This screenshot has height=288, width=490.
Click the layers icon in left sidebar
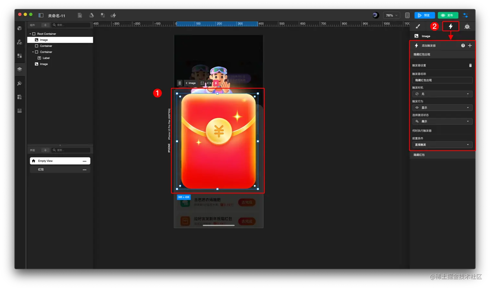click(x=19, y=69)
